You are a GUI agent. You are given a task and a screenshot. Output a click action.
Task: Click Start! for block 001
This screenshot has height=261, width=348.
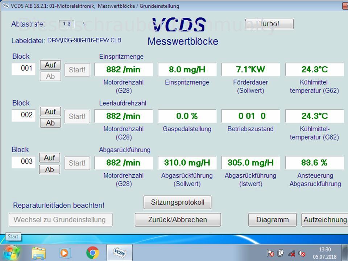77,70
